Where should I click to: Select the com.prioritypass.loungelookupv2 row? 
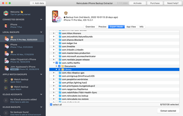tap(114, 86)
